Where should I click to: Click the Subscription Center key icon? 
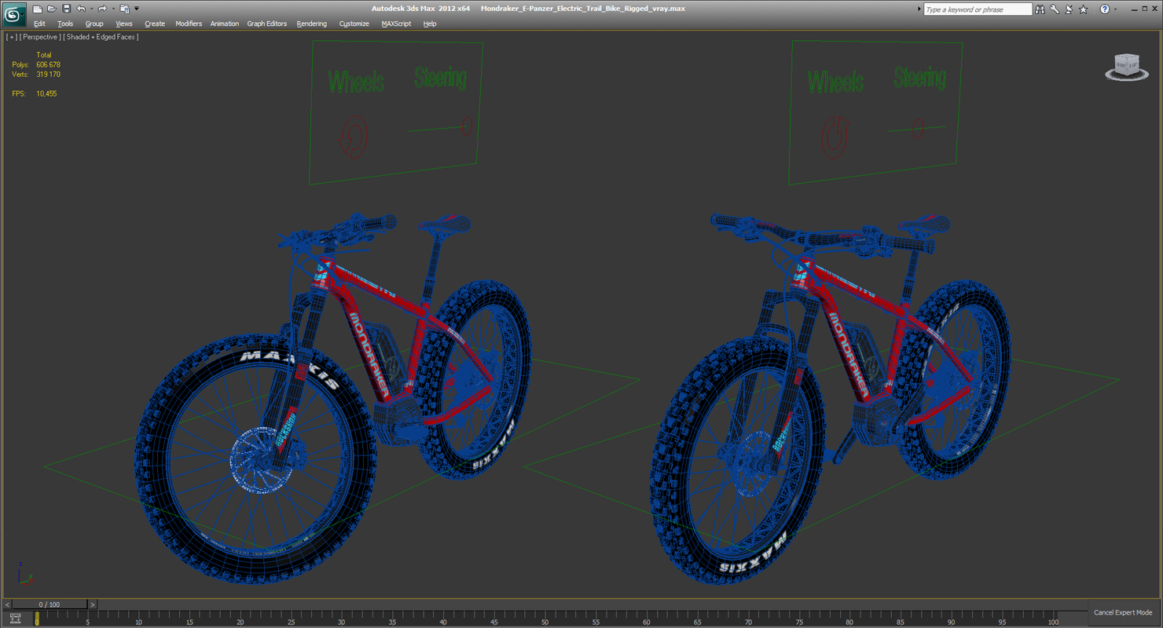click(x=1055, y=9)
